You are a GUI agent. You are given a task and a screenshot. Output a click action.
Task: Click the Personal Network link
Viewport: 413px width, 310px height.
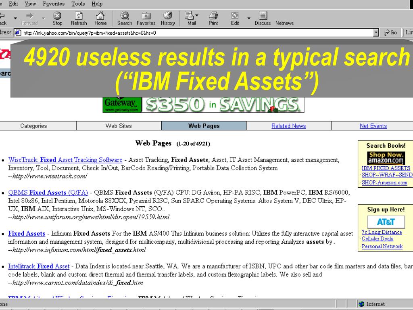[x=382, y=246]
